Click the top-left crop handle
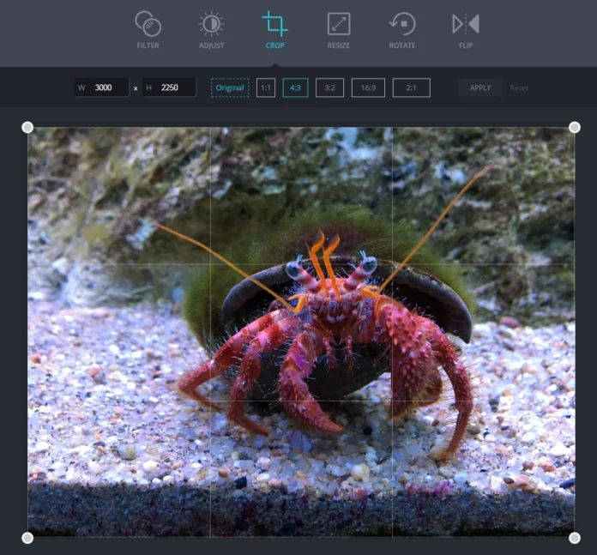597x555 pixels. tap(27, 127)
